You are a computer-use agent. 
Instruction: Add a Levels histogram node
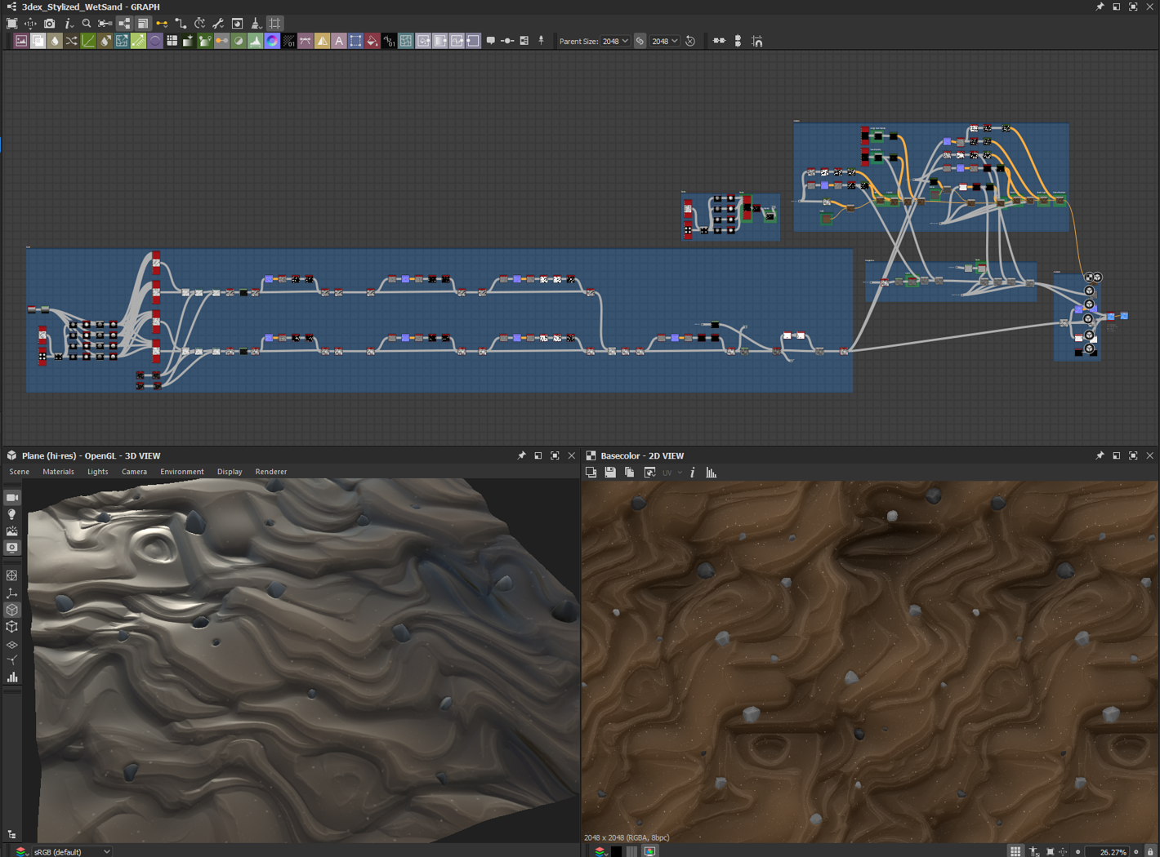click(255, 41)
